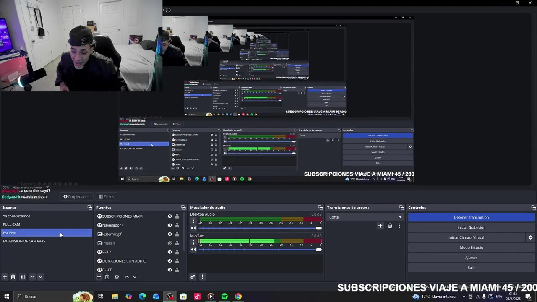
Task: Add a scene transition with plus icon
Action: tap(380, 226)
